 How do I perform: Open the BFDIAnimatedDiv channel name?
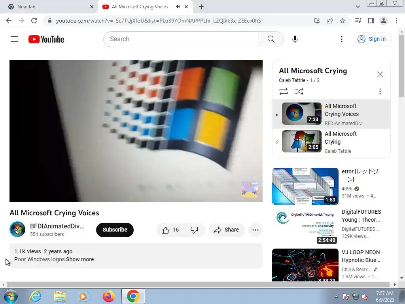[x=57, y=226]
